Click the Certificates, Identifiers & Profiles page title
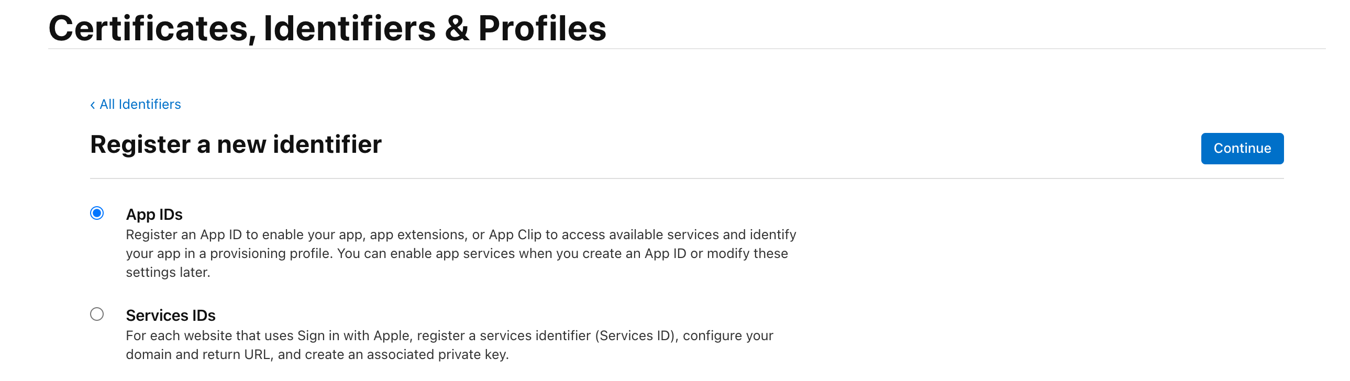The image size is (1350, 381). 327,28
